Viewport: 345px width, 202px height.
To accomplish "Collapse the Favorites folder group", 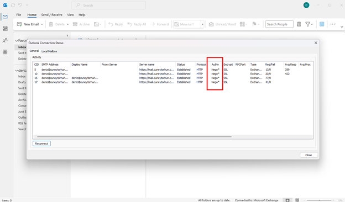I will [17, 41].
